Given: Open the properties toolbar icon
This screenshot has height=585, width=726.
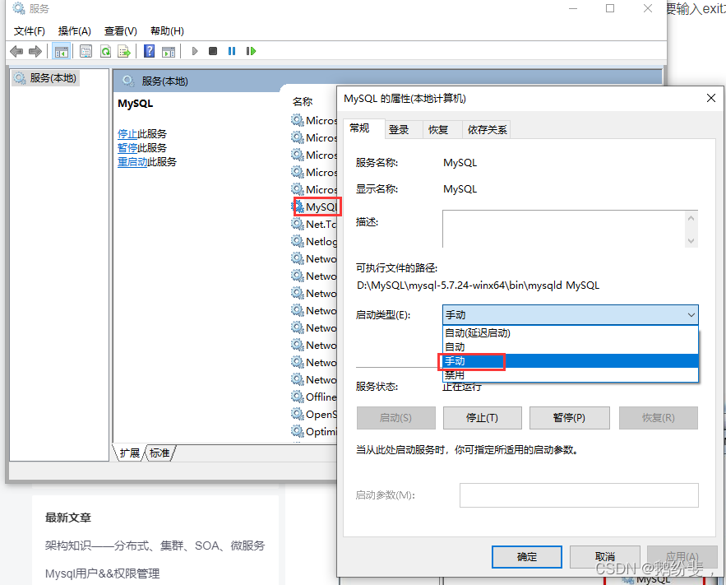Looking at the screenshot, I should point(86,51).
